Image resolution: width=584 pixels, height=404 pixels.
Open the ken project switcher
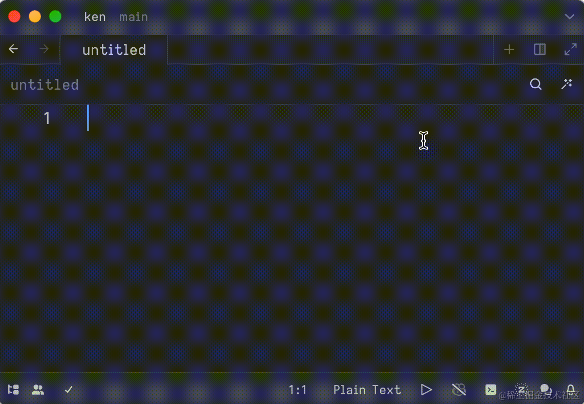95,17
